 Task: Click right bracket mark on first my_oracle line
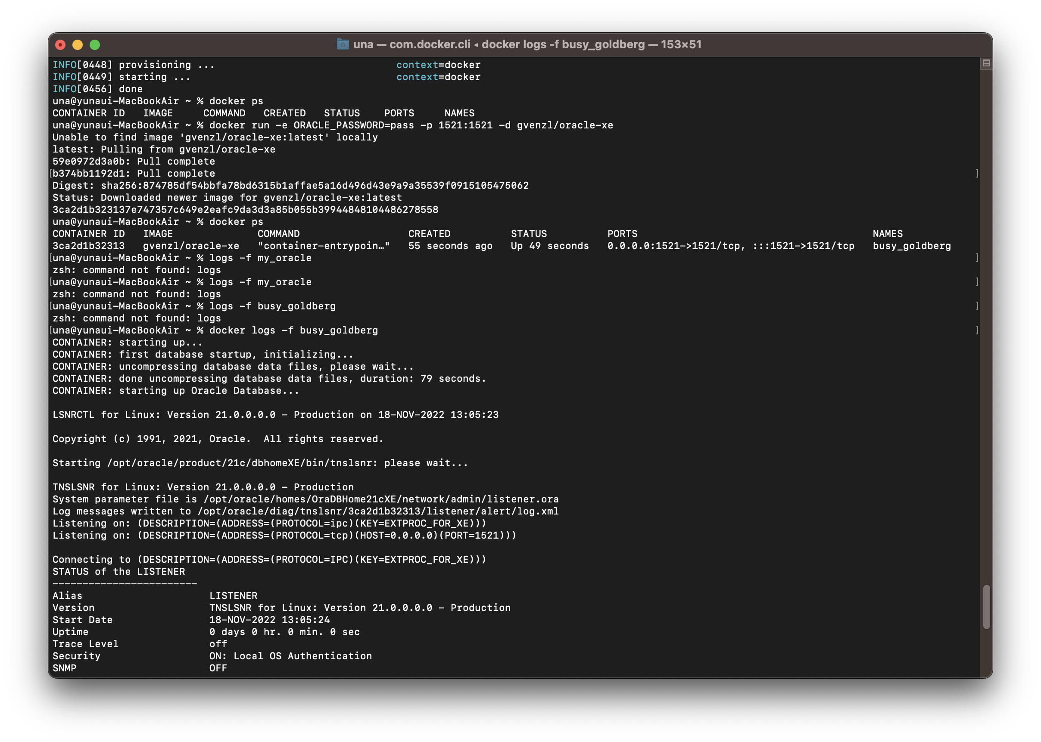point(977,258)
